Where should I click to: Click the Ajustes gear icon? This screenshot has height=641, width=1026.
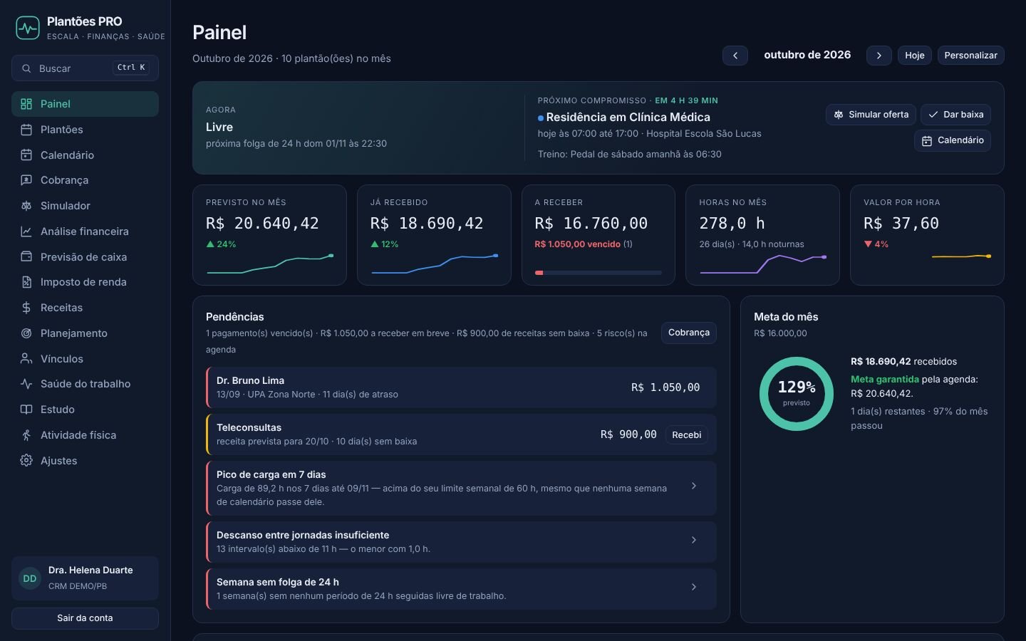[26, 461]
